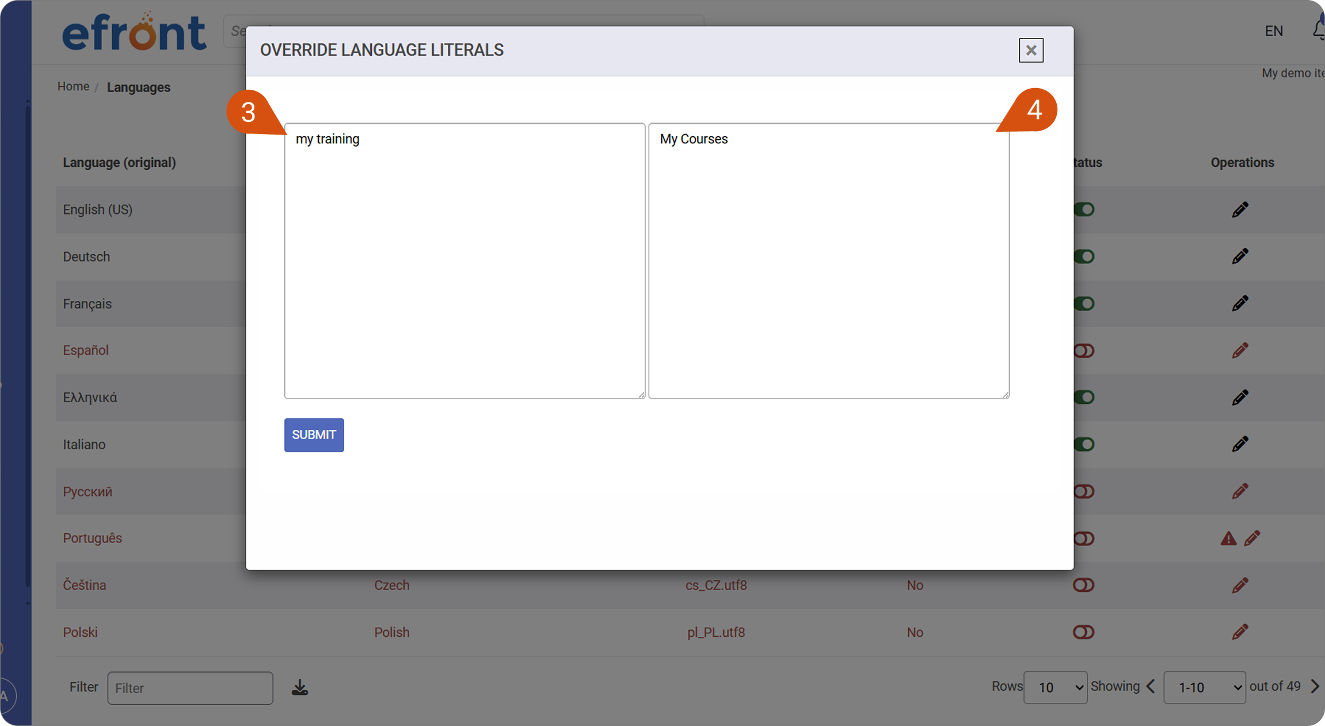Open notifications bell icon
Image resolution: width=1325 pixels, height=726 pixels.
1319,29
